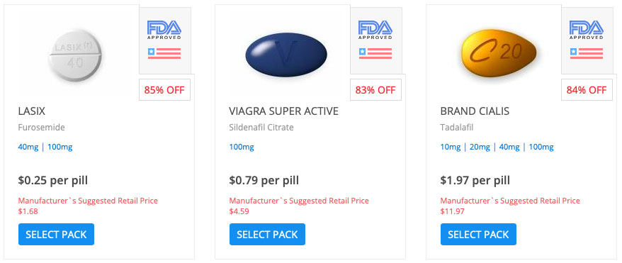The image size is (622, 263).
Task: Click Select Pack for Brand Cialis
Action: coord(478,235)
